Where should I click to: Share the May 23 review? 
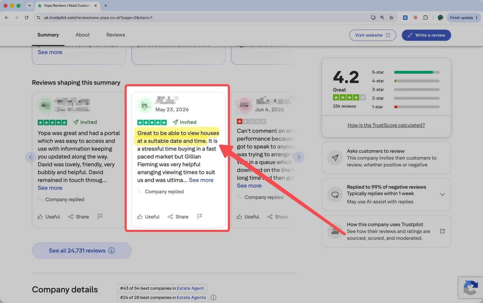point(178,217)
